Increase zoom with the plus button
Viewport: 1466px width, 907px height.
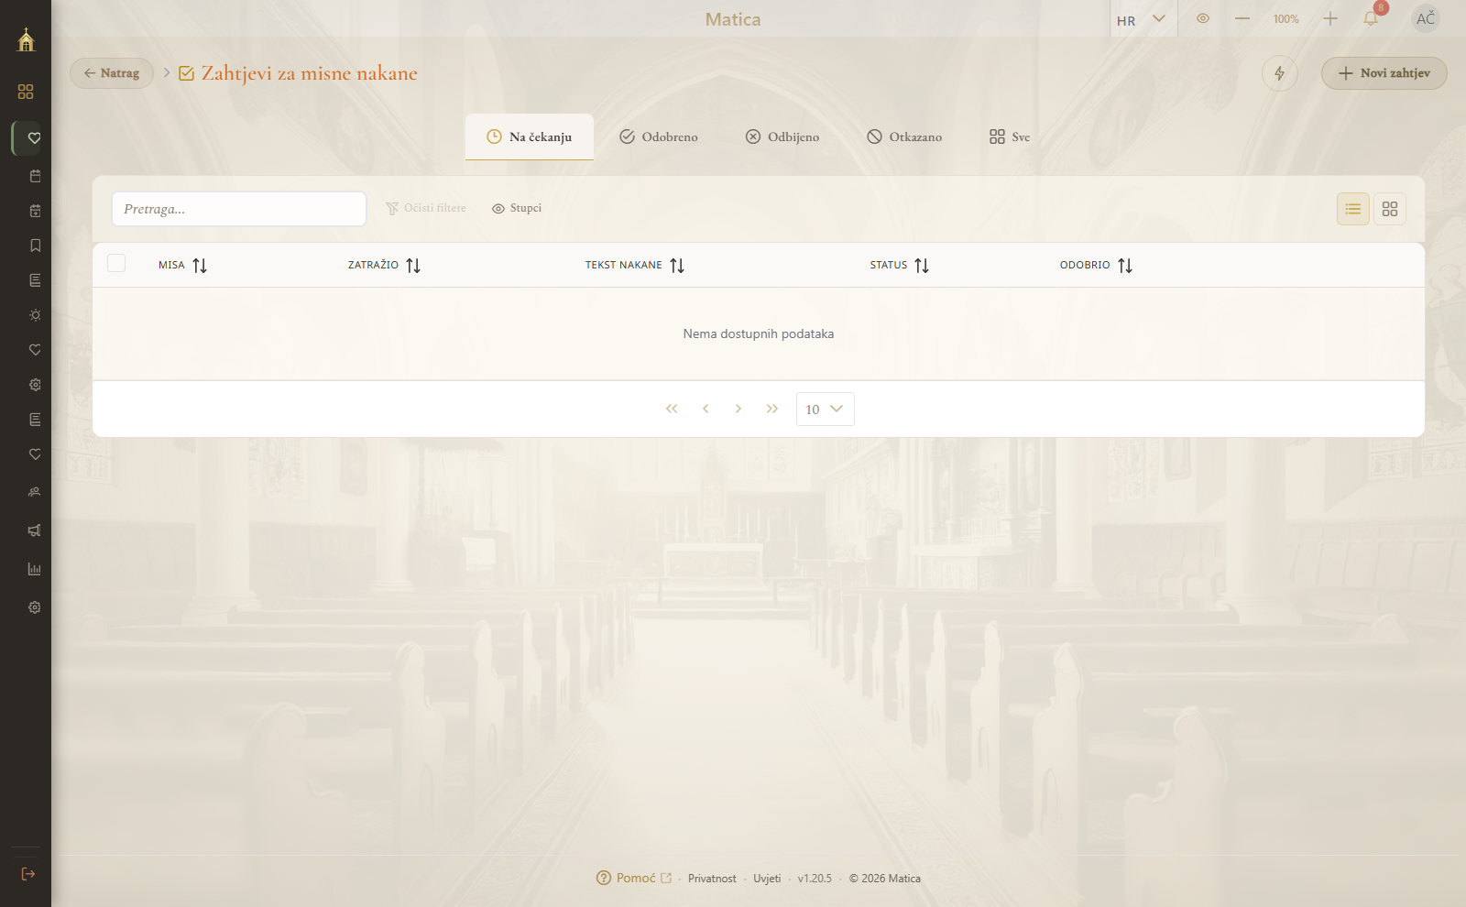1330,18
